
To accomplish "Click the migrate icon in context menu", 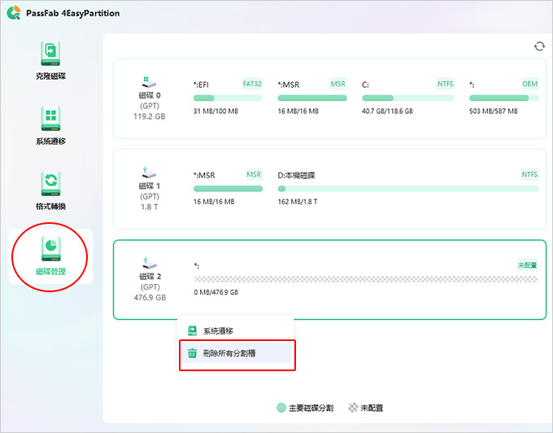I will click(x=192, y=330).
